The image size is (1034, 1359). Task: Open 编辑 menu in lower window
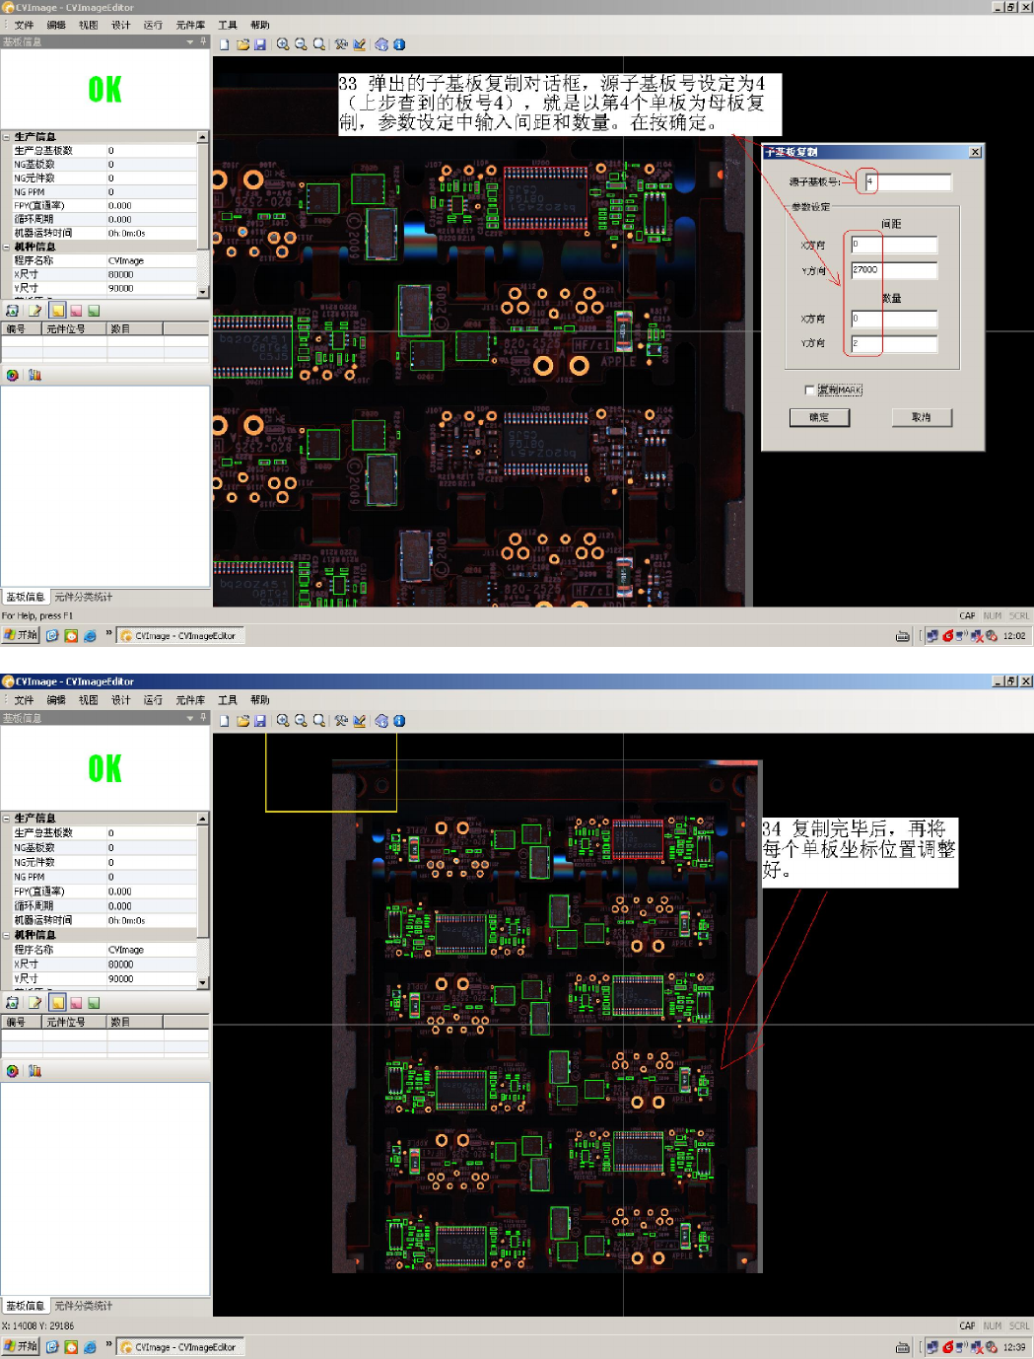[x=56, y=700]
